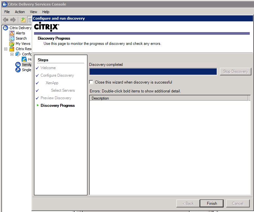Click the Back arrow toolbar icon
The width and height of the screenshot is (254, 212).
coord(6,20)
